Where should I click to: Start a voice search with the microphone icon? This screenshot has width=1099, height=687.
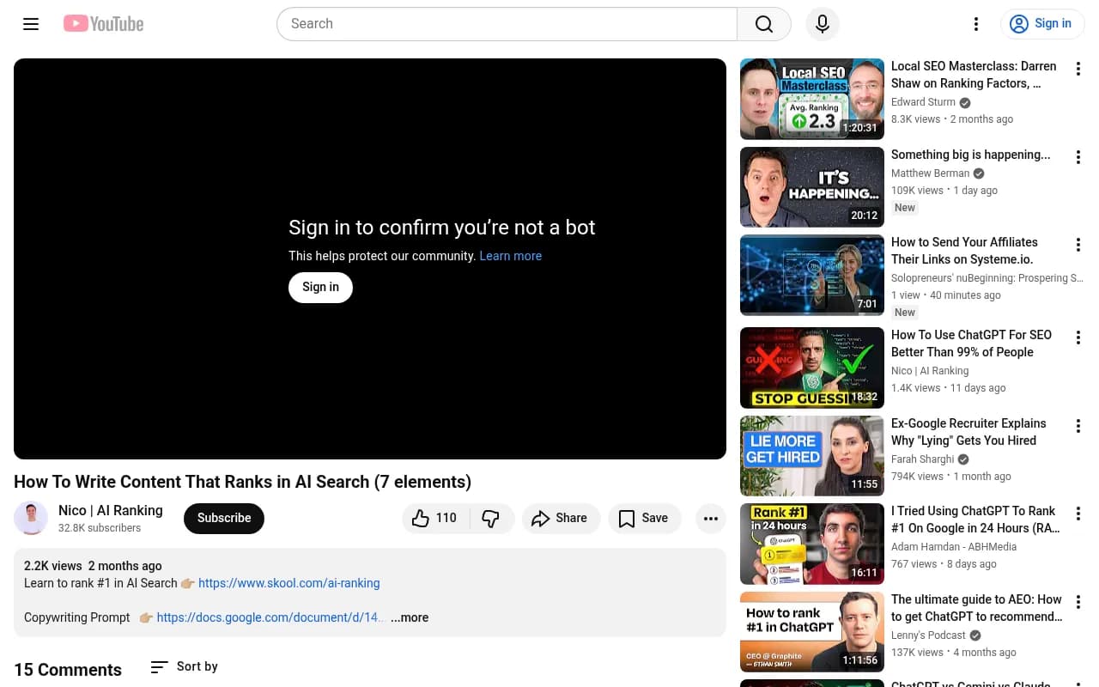pos(822,23)
